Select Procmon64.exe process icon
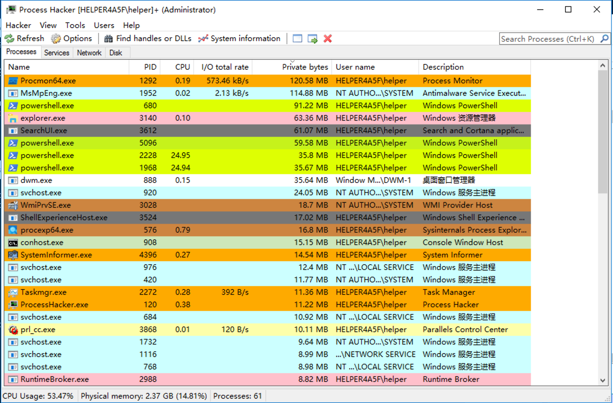 coord(13,81)
